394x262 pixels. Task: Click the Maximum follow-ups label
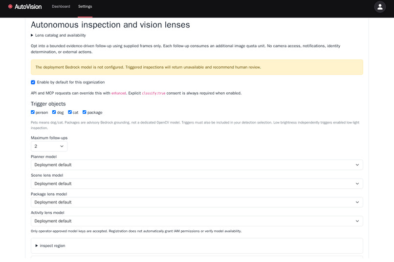49,138
